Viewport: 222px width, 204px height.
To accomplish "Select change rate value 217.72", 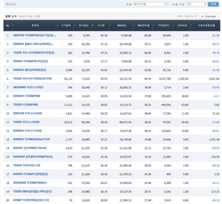I will [x=216, y=192].
